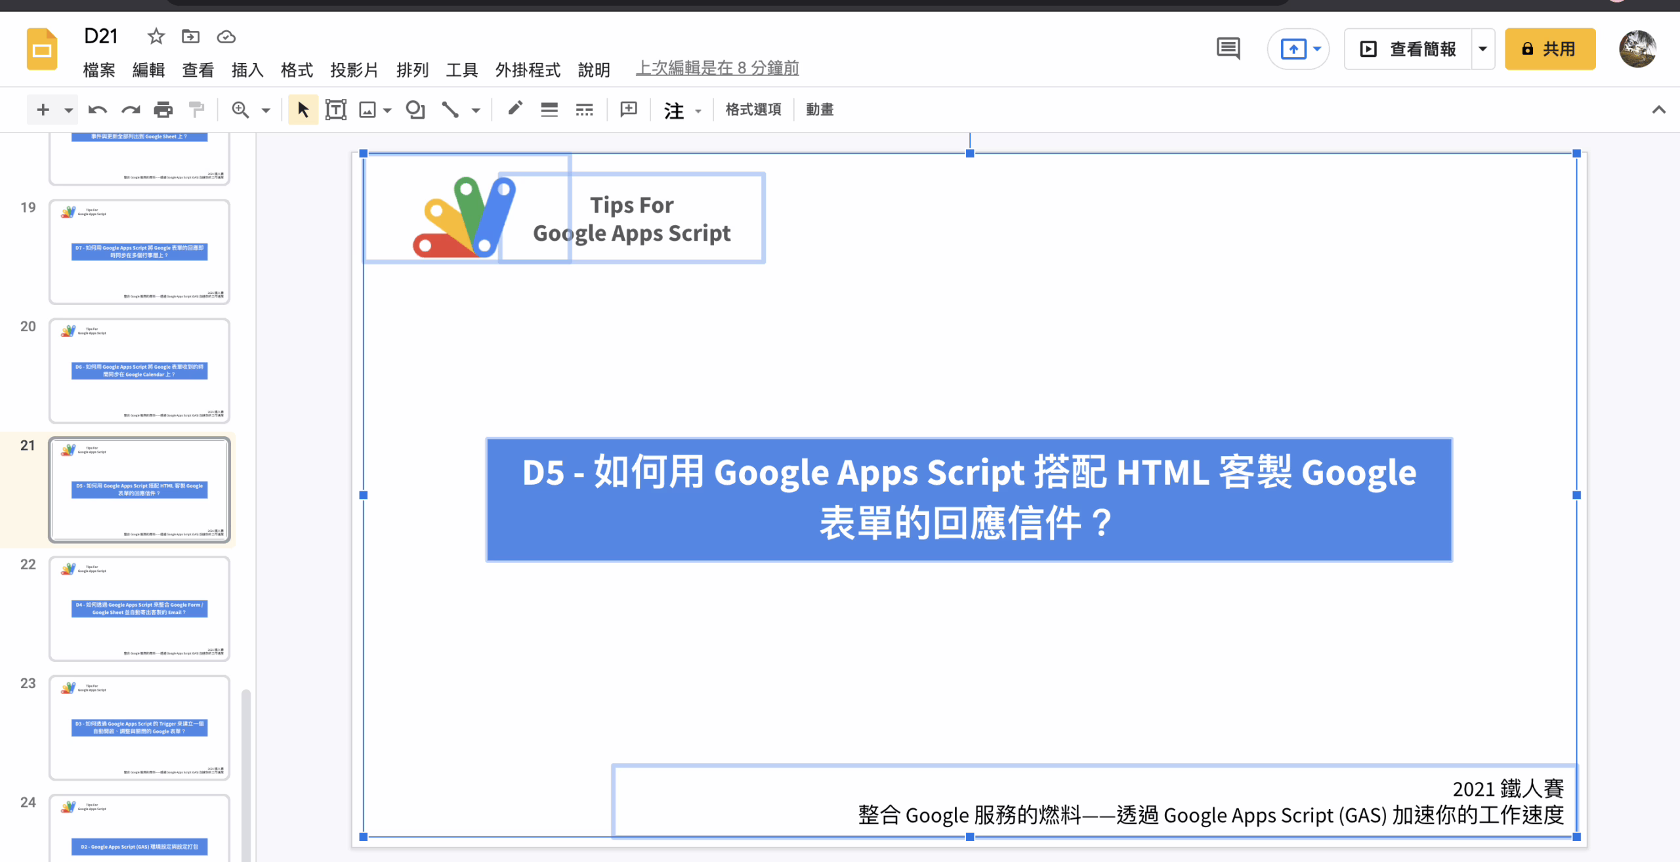Star the D21 presentation

156,36
